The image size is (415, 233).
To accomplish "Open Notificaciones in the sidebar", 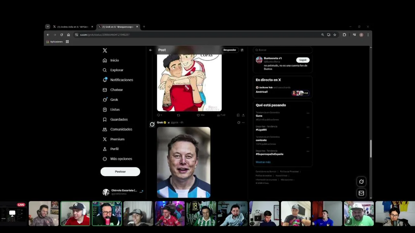I will [x=118, y=80].
